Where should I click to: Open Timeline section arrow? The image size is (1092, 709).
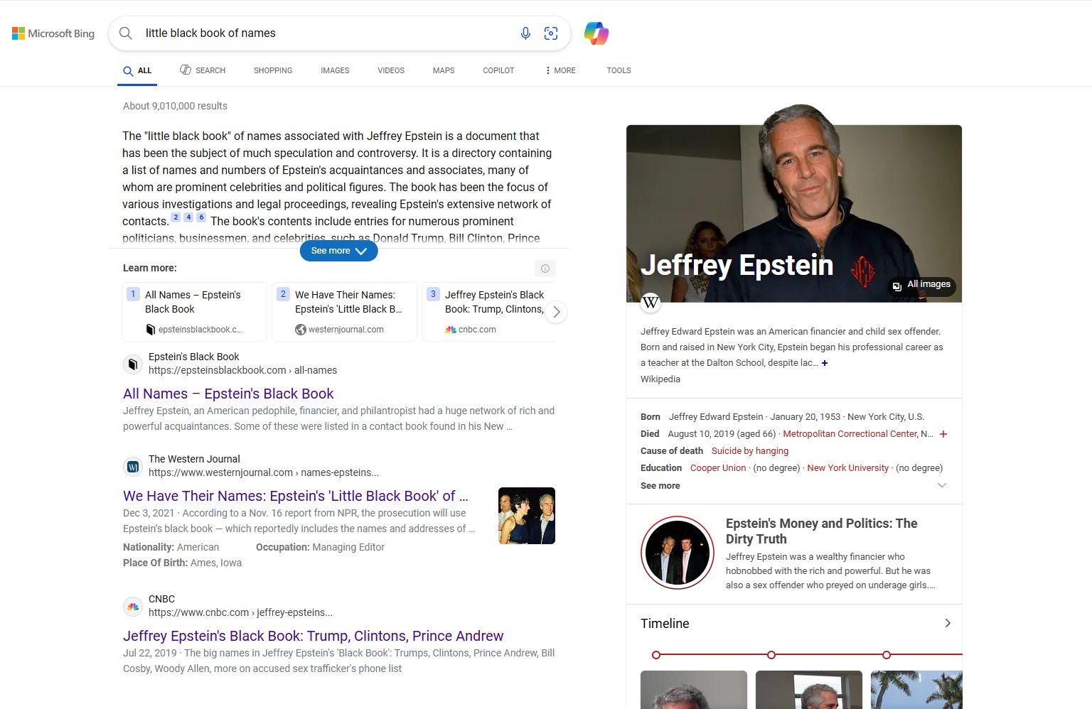coord(947,623)
